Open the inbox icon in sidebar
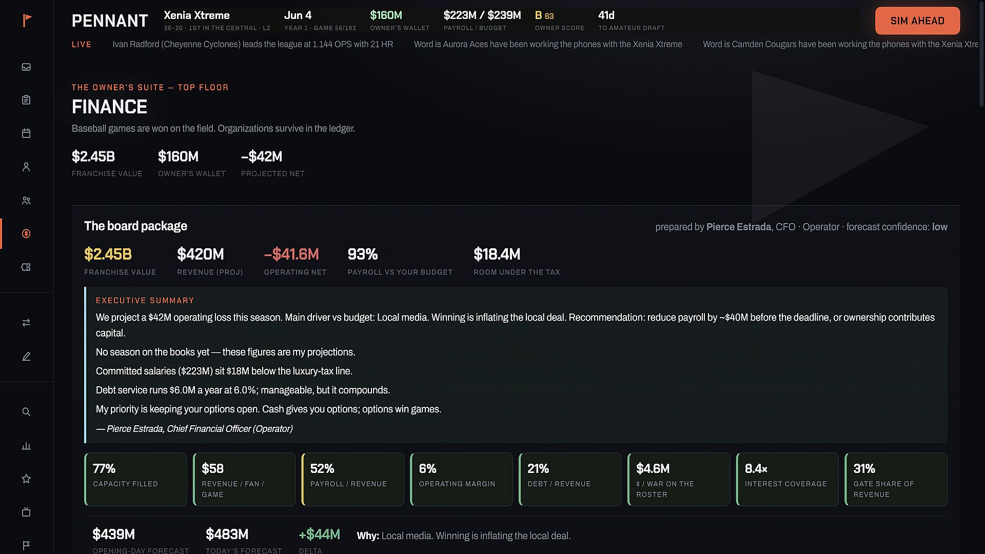This screenshot has height=554, width=985. tap(26, 67)
